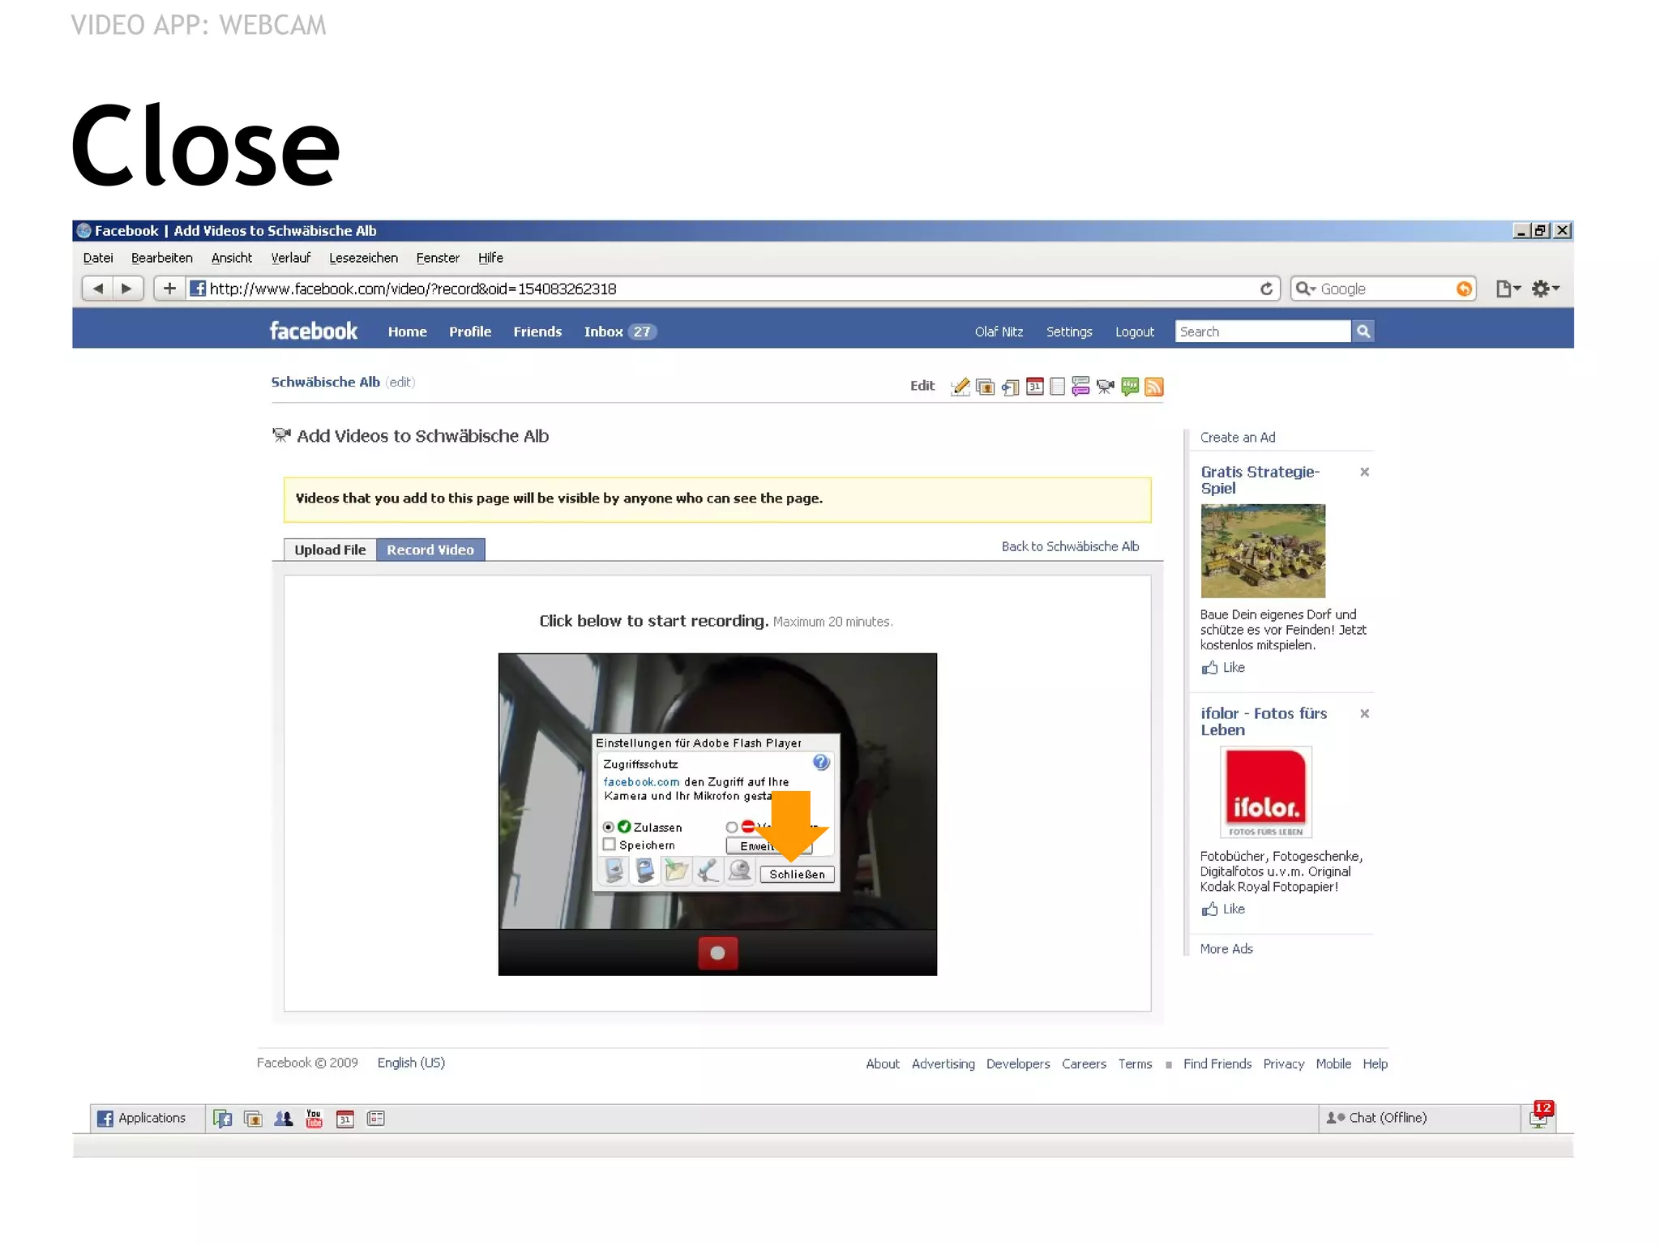Select the Record Video tab
The image size is (1660, 1245).
[x=430, y=550]
